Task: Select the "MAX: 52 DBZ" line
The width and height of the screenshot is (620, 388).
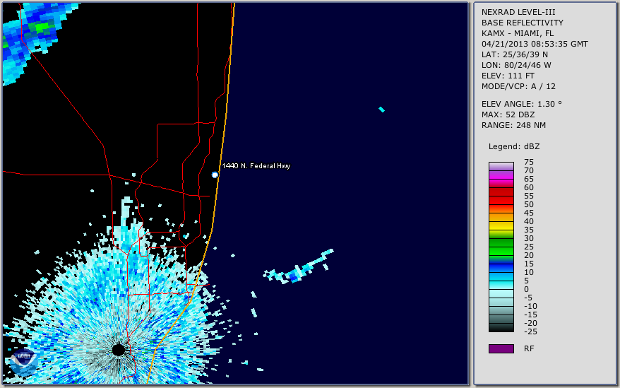Action: [508, 114]
